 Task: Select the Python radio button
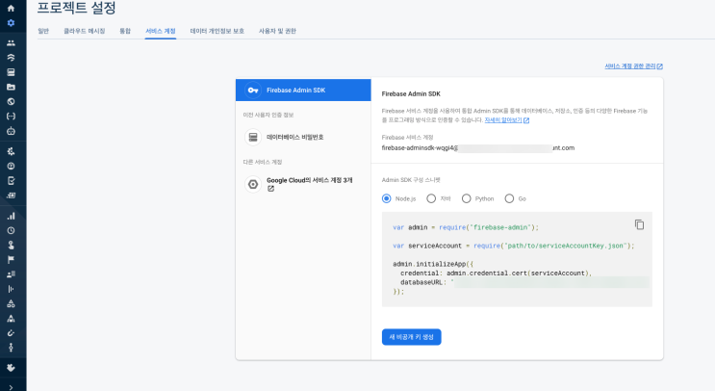(x=466, y=198)
